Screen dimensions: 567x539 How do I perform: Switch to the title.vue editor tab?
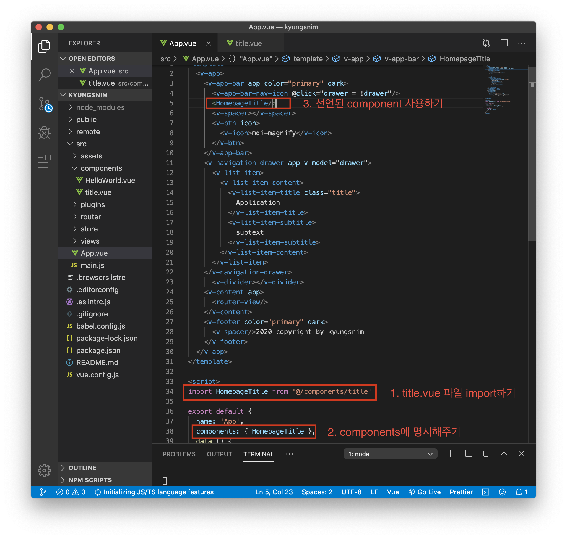click(x=248, y=43)
